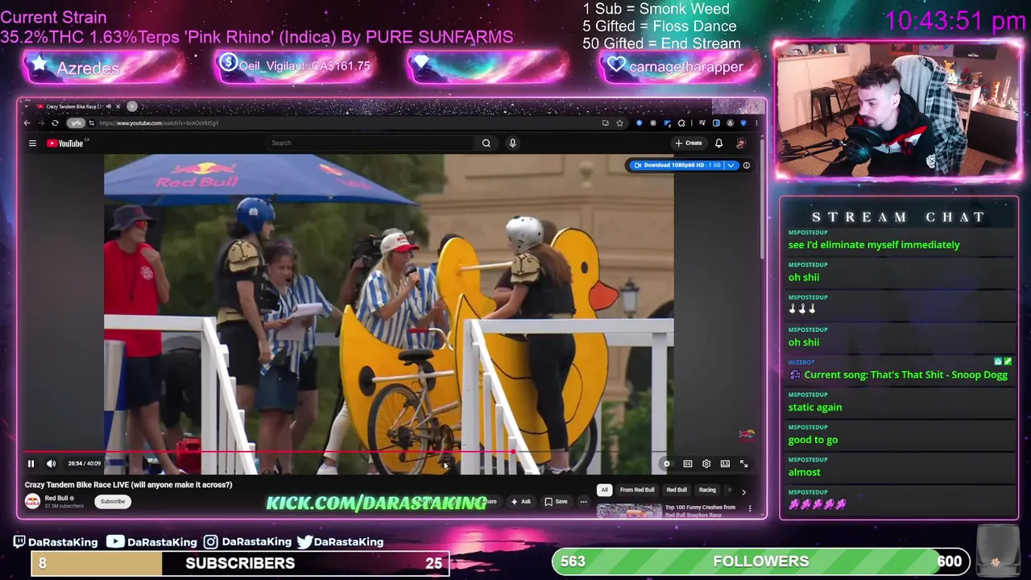Select the From Red Bull chip
This screenshot has width=1031, height=580.
[x=637, y=490]
